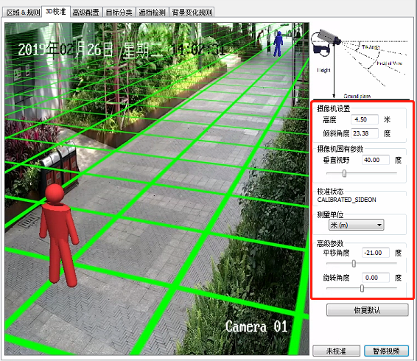Click the 旋转角度 rotation input field
This screenshot has width=417, height=361.
376,278
